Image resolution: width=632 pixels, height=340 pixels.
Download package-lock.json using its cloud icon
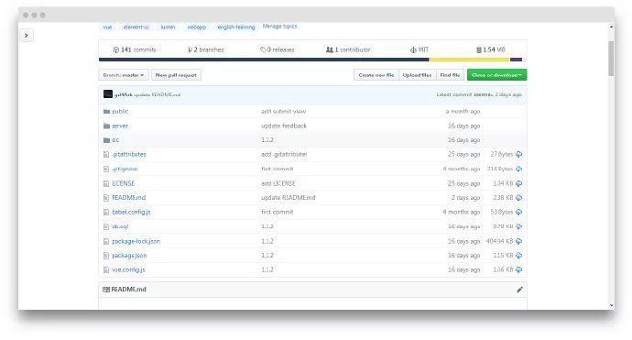(x=518, y=241)
